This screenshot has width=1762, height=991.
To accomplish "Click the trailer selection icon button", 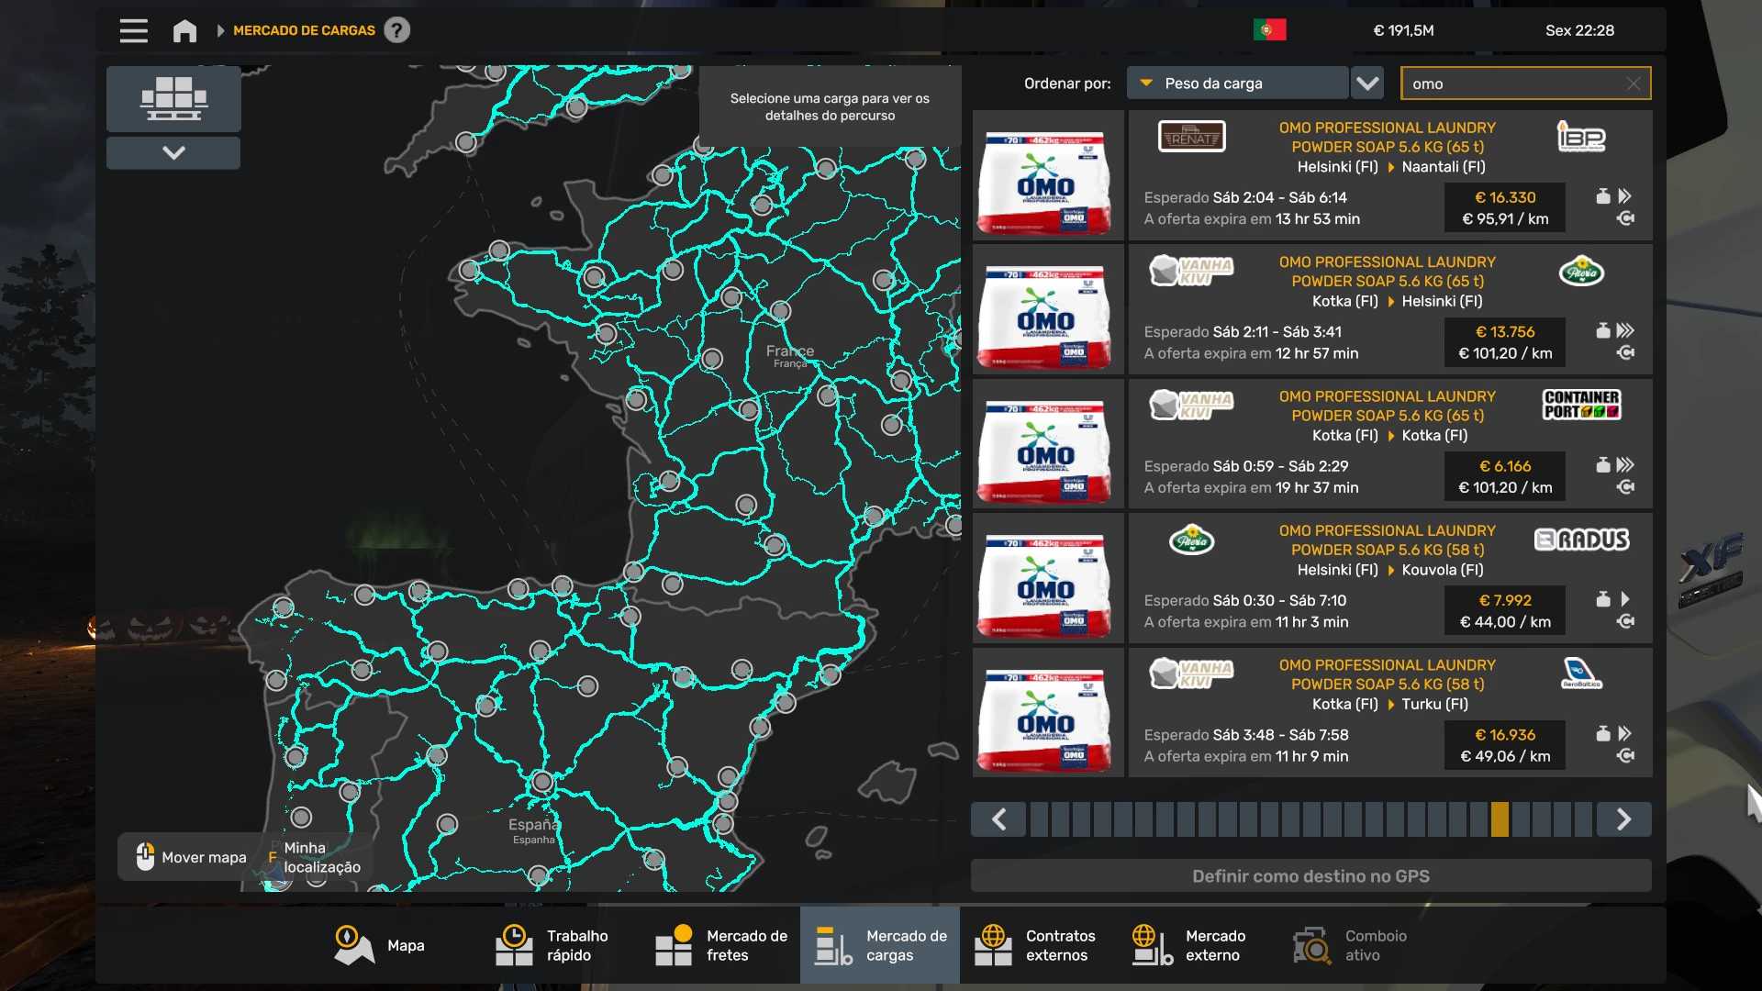I will pyautogui.click(x=173, y=99).
